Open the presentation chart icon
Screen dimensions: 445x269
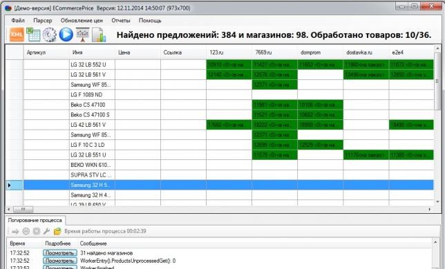[83, 34]
